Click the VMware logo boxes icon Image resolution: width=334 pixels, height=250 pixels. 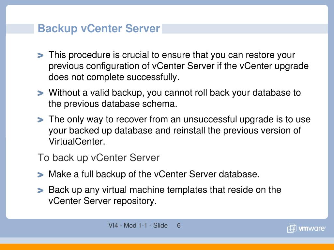coord(292,228)
